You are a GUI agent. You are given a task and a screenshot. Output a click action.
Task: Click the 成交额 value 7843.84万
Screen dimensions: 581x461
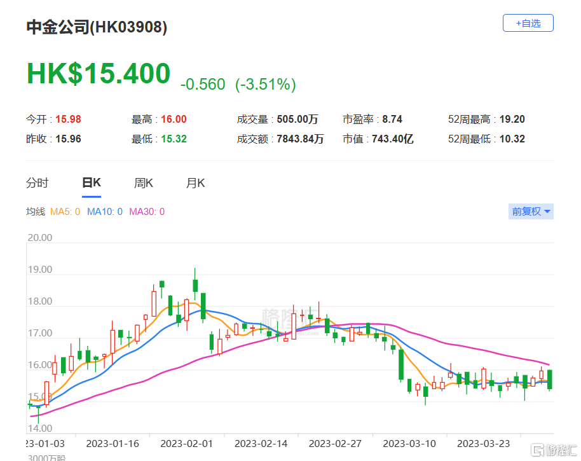pyautogui.click(x=300, y=139)
